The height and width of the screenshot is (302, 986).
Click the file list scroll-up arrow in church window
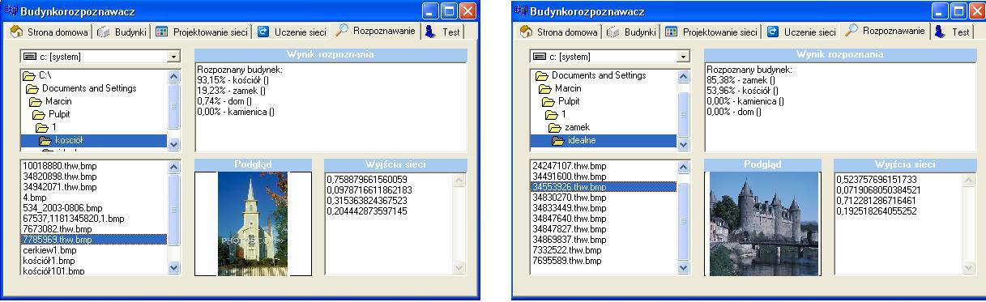click(173, 167)
